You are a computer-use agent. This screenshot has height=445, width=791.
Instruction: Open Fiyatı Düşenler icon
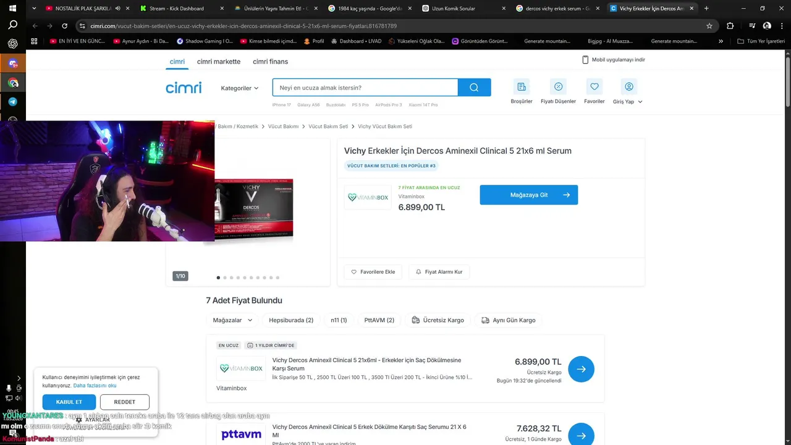click(558, 87)
